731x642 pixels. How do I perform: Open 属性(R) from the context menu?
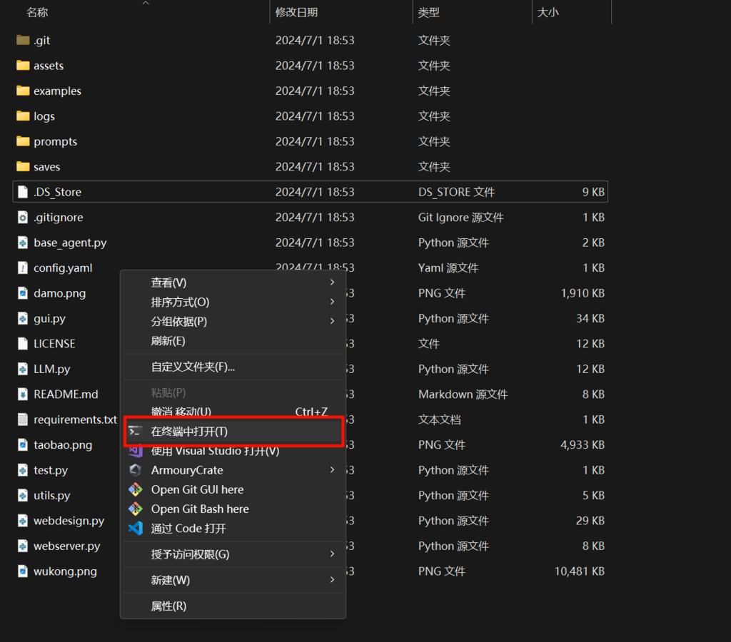click(168, 606)
